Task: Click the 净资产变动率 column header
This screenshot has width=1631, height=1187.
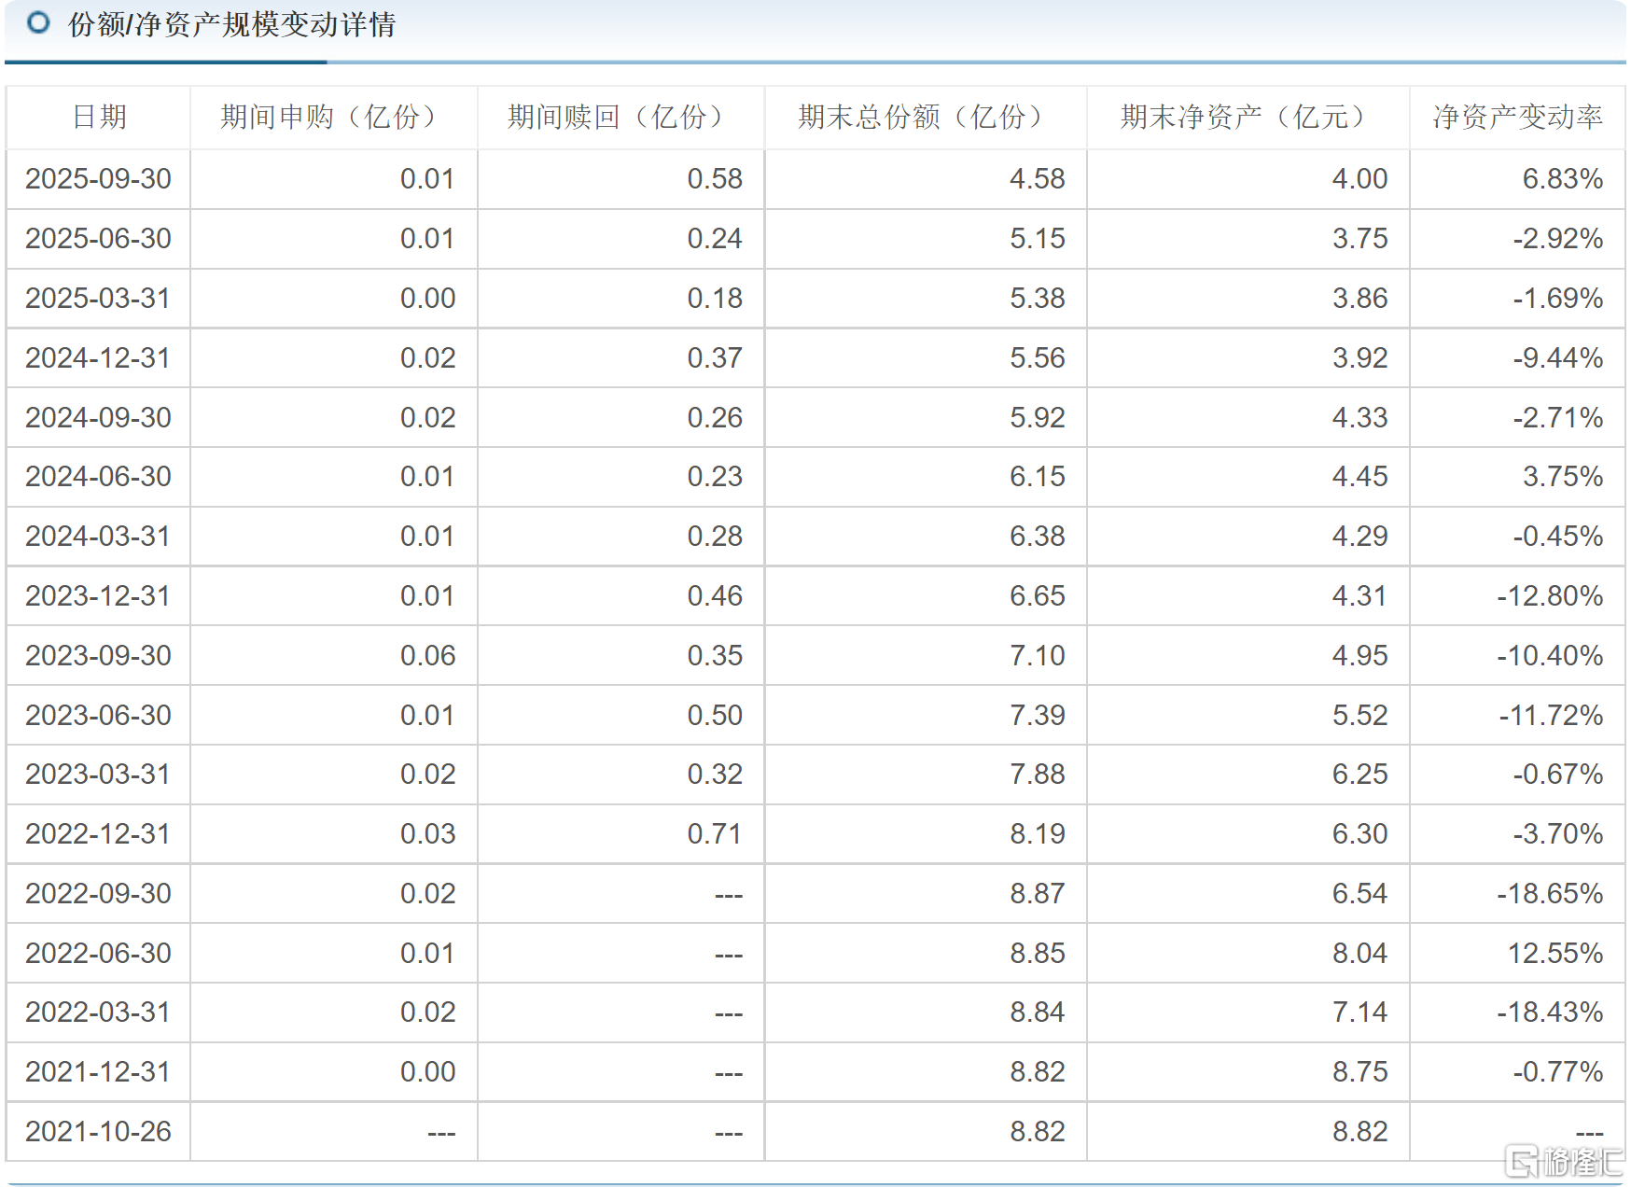Action: coord(1513,118)
